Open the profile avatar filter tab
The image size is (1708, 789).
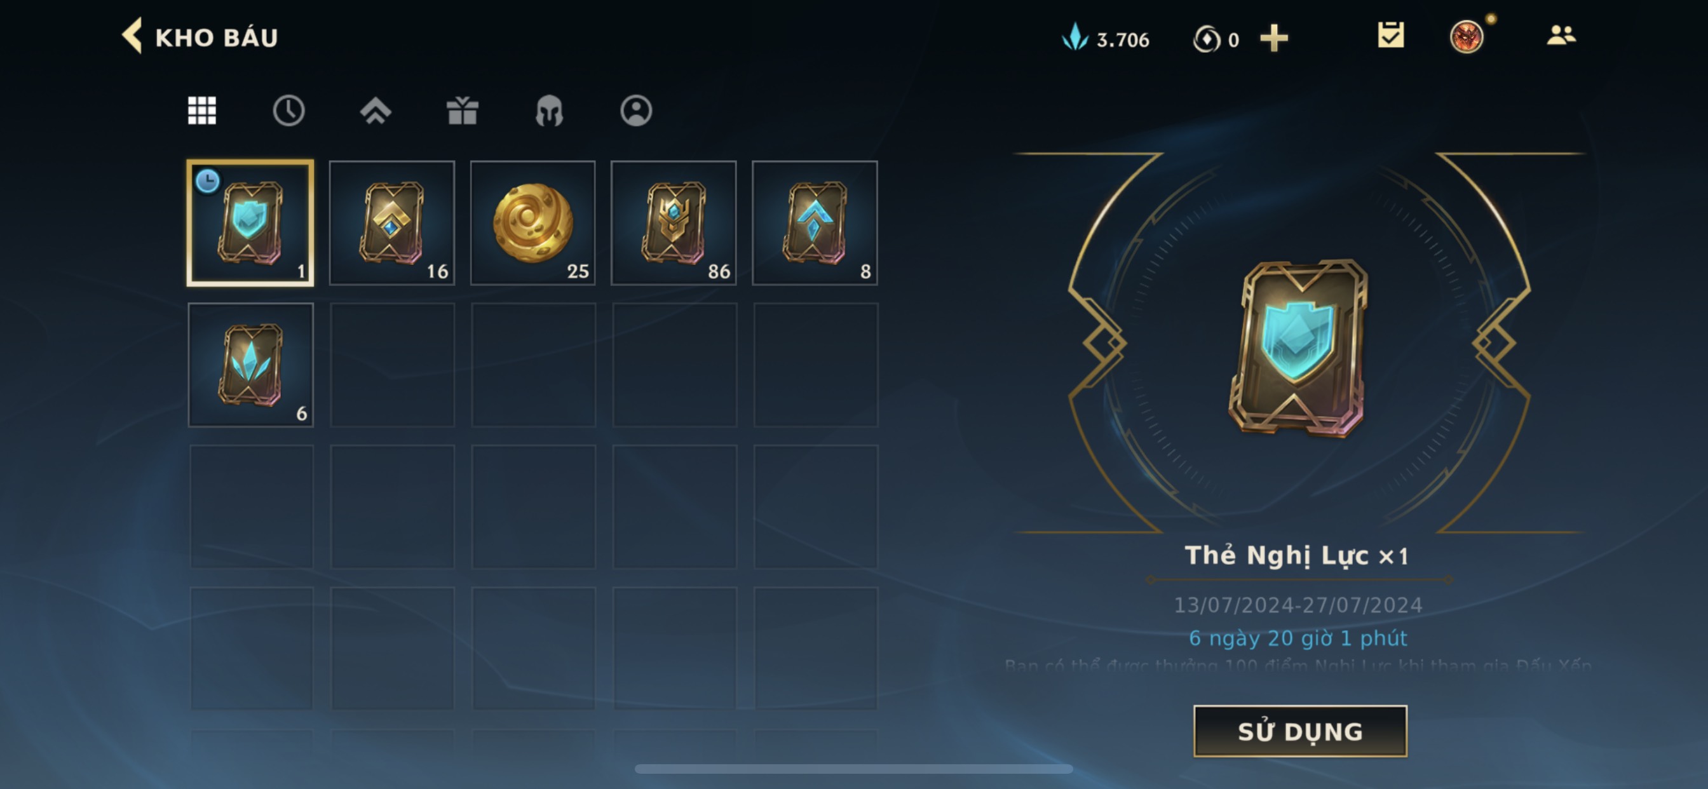[636, 110]
